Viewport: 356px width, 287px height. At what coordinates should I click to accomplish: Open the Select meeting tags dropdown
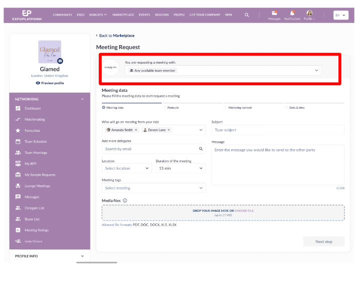[x=154, y=188]
